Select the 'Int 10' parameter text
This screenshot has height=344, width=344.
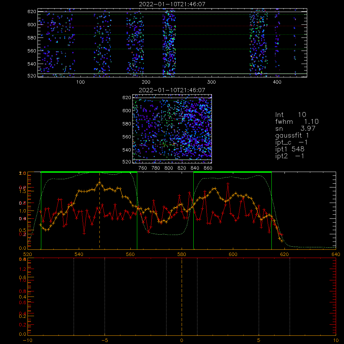[x=291, y=115]
